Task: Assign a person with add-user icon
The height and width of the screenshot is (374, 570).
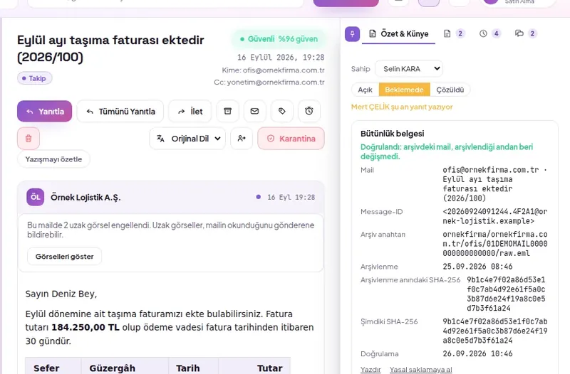Action: tap(242, 139)
